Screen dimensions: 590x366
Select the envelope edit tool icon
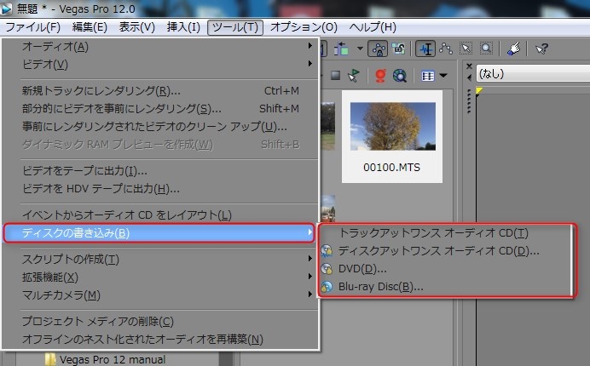(446, 49)
